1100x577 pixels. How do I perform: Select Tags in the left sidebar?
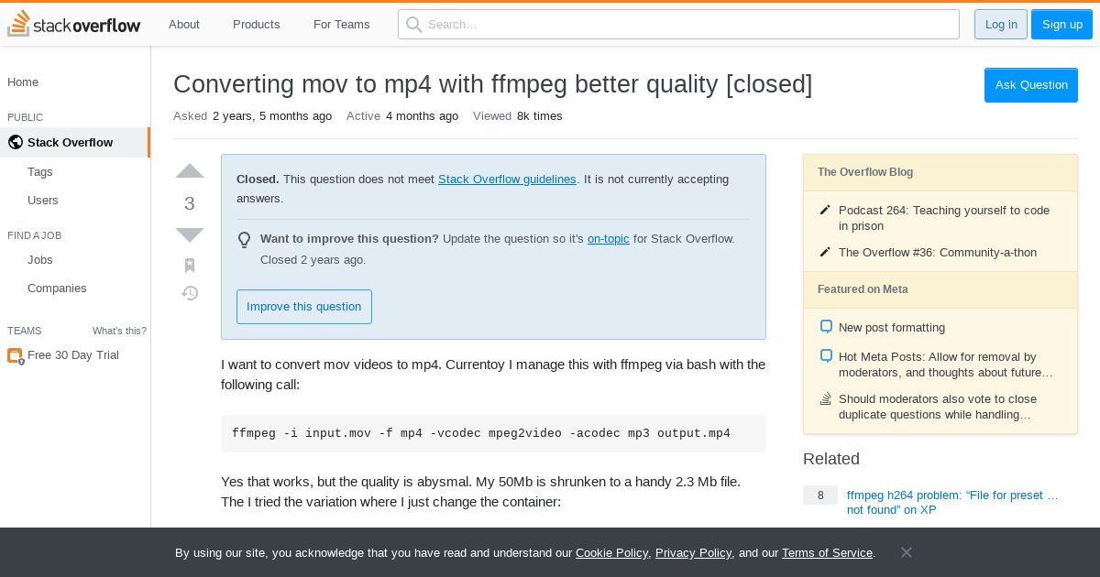pyautogui.click(x=40, y=172)
